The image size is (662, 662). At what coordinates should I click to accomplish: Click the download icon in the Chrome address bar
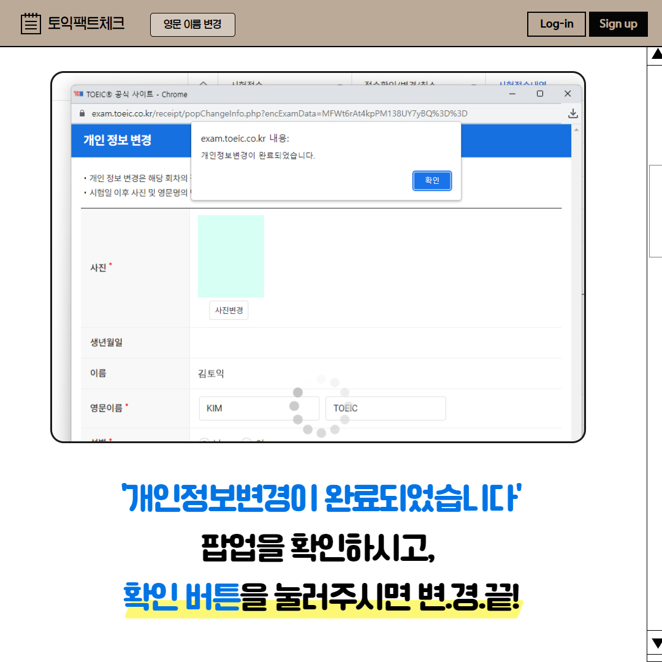click(x=573, y=113)
